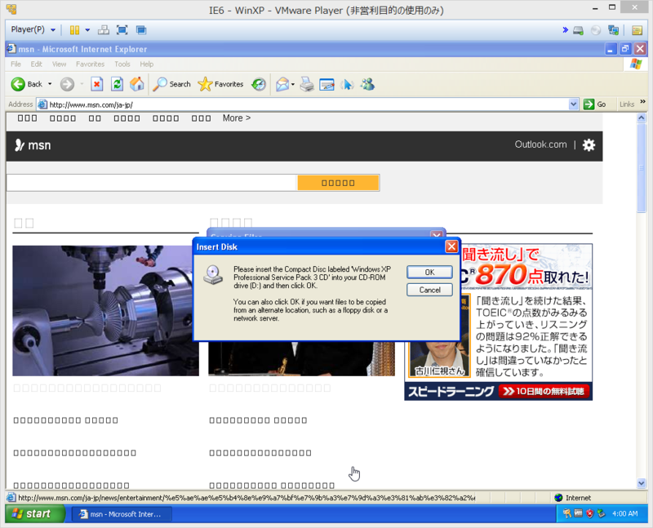Viewport: 653px width, 528px height.
Task: Open the Player(P) menu dropdown
Action: click(x=33, y=29)
